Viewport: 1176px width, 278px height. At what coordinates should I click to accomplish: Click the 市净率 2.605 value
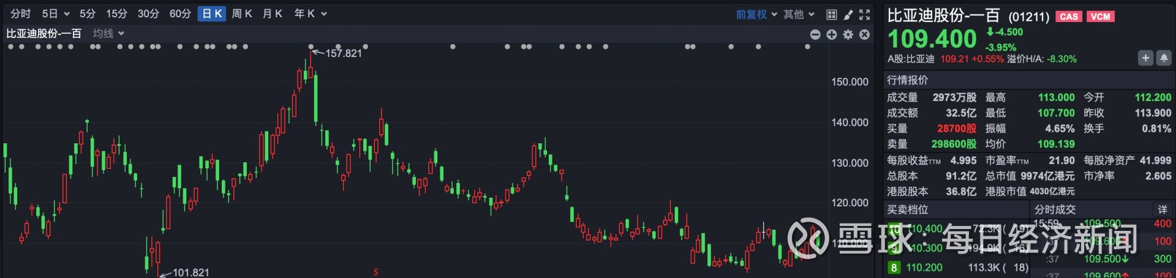tap(1158, 176)
